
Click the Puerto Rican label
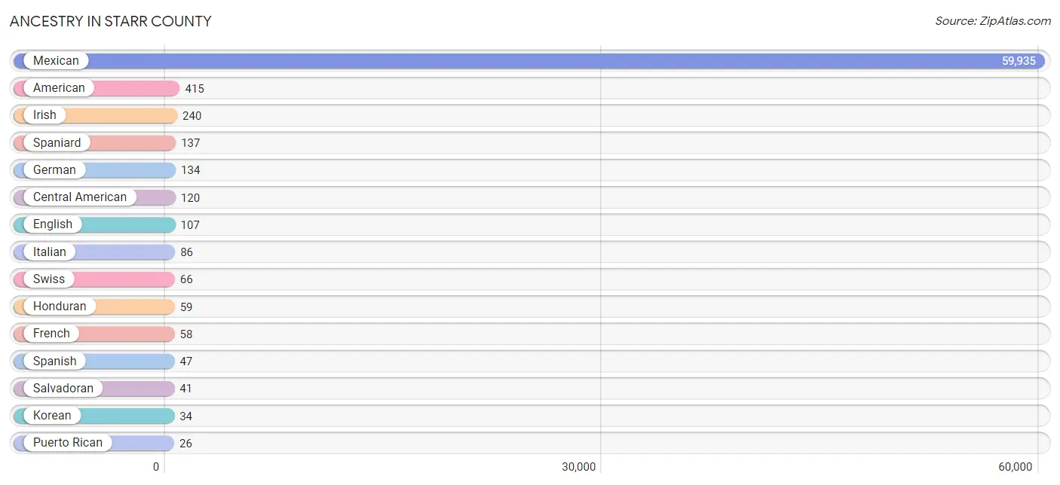tap(68, 442)
